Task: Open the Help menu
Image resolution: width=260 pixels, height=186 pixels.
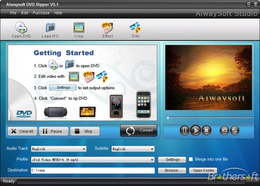Action: point(58,13)
